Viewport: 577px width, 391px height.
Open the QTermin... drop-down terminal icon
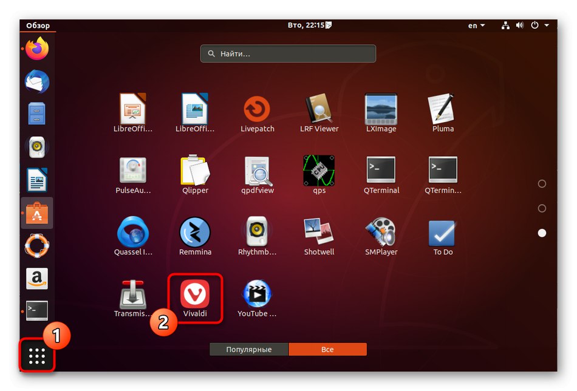[x=443, y=170]
